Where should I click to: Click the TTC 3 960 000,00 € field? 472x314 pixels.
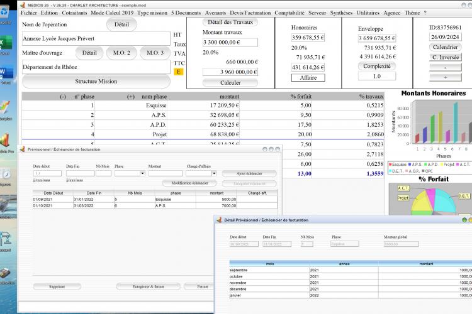pos(230,72)
